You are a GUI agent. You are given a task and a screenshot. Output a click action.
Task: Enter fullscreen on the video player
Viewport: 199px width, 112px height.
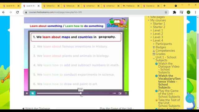[126, 93]
